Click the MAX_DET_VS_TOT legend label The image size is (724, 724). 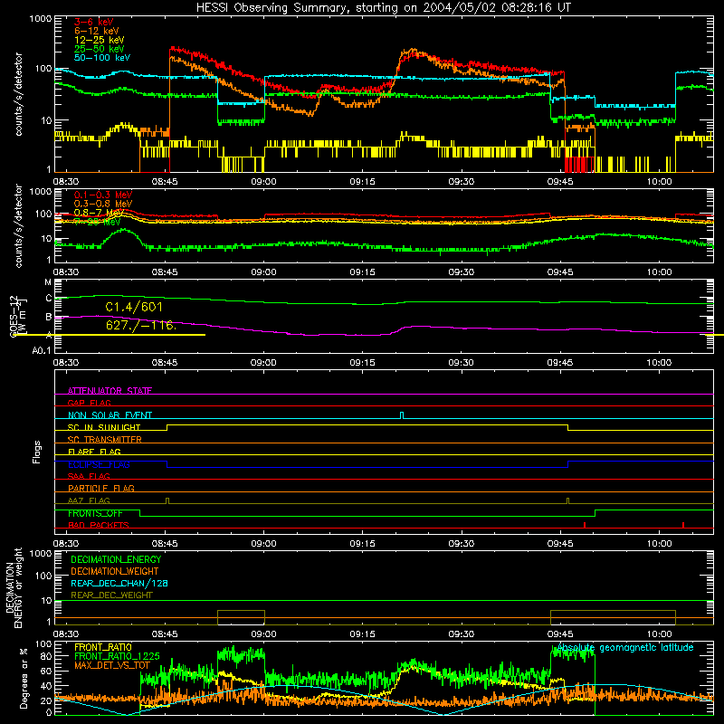pyautogui.click(x=111, y=665)
